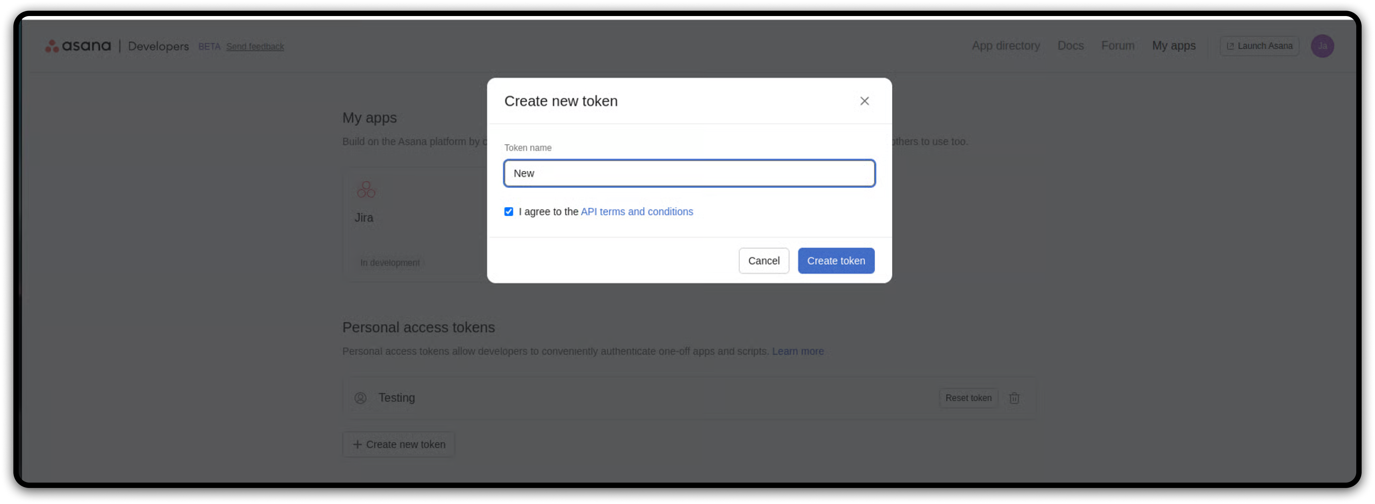The width and height of the screenshot is (1375, 504).
Task: Click the Jira app icon
Action: pyautogui.click(x=366, y=190)
